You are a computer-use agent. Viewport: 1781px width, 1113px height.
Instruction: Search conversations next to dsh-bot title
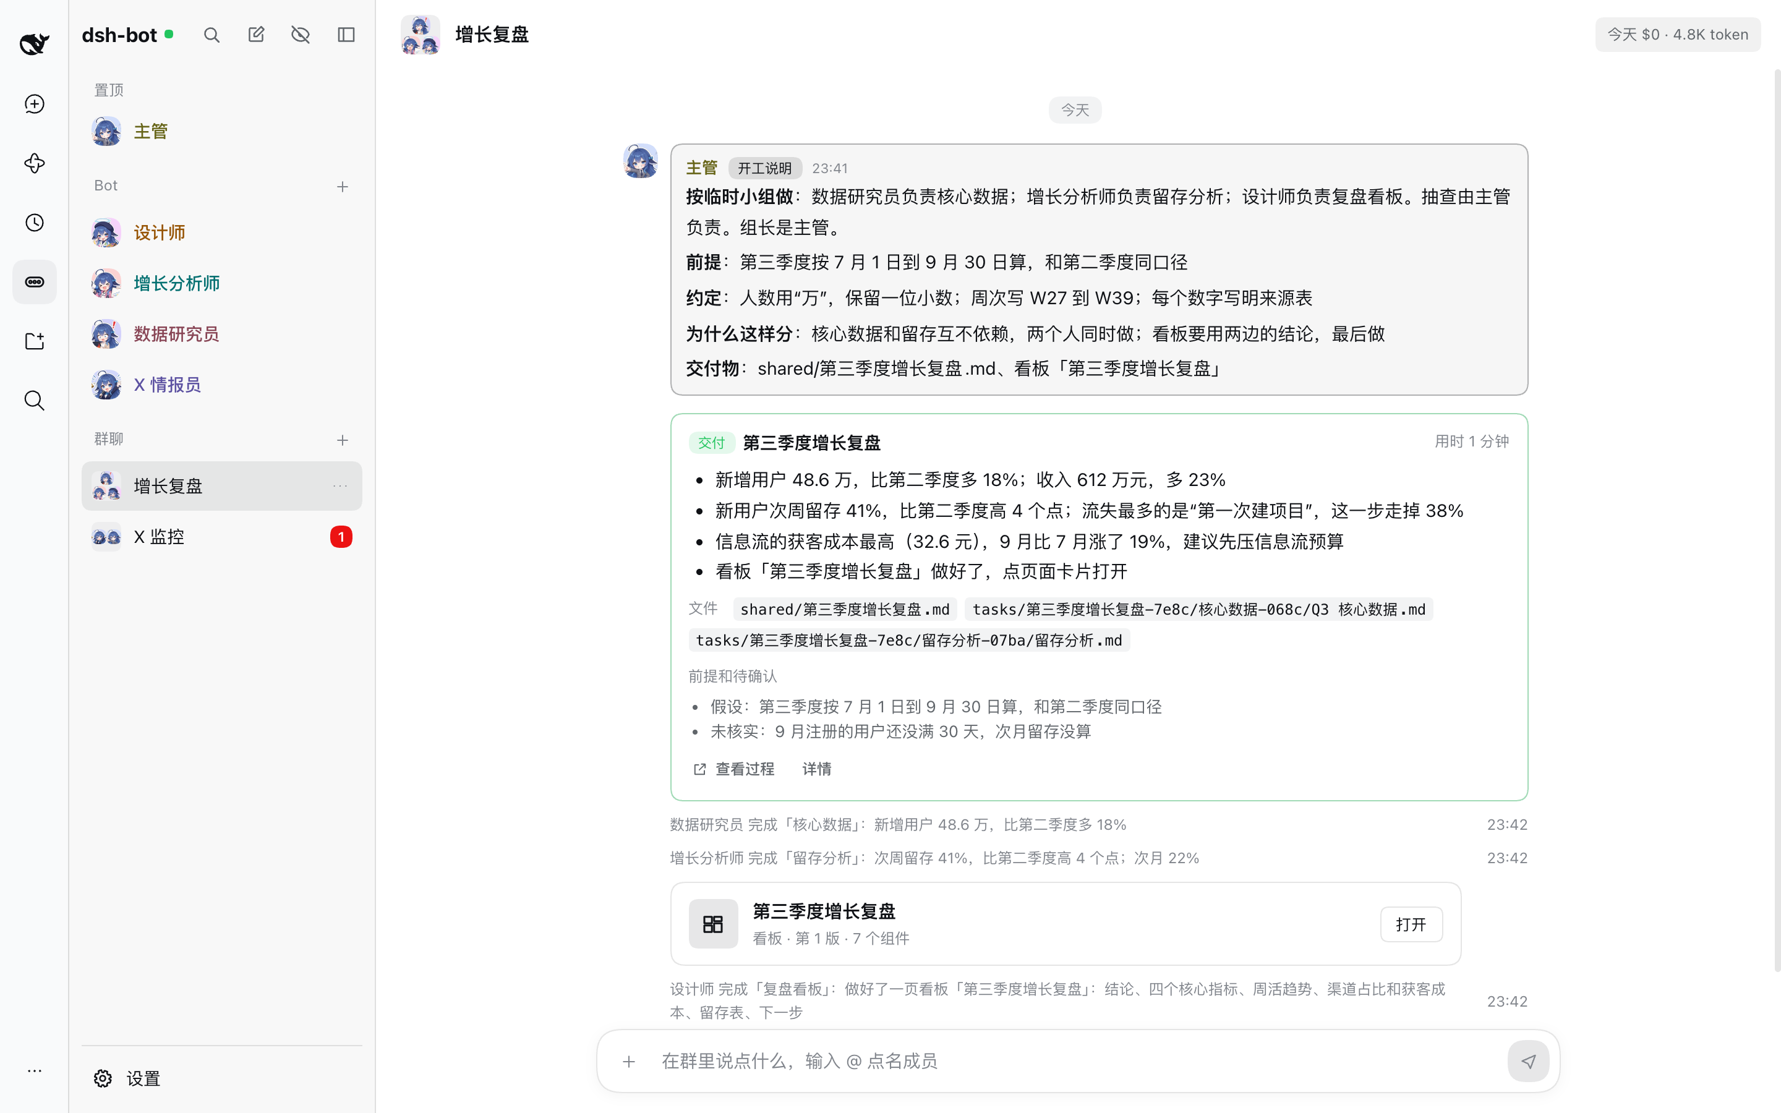point(211,35)
